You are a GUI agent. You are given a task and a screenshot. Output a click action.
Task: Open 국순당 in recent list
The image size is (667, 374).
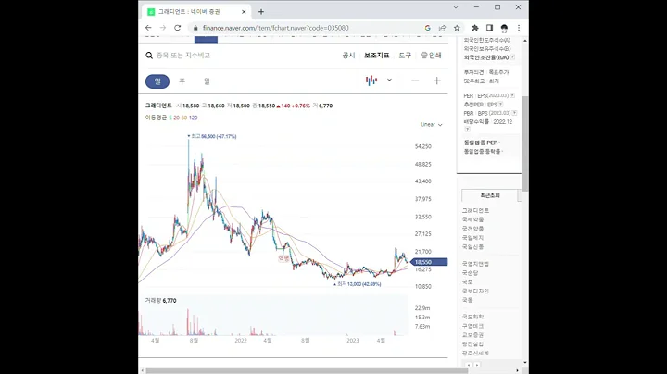(471, 273)
